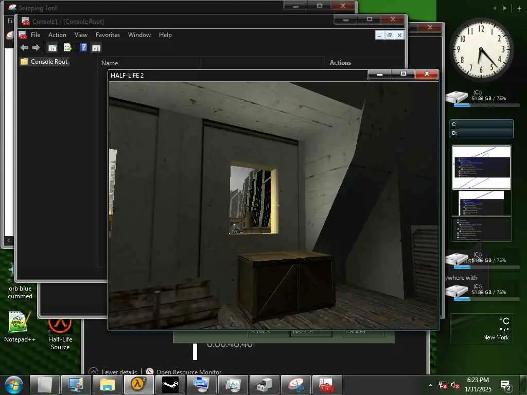Switch to Snipping Tool scissors taskbar icon

click(x=296, y=385)
